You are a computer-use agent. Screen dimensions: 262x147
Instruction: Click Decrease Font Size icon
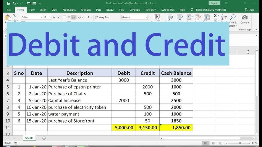58,18
